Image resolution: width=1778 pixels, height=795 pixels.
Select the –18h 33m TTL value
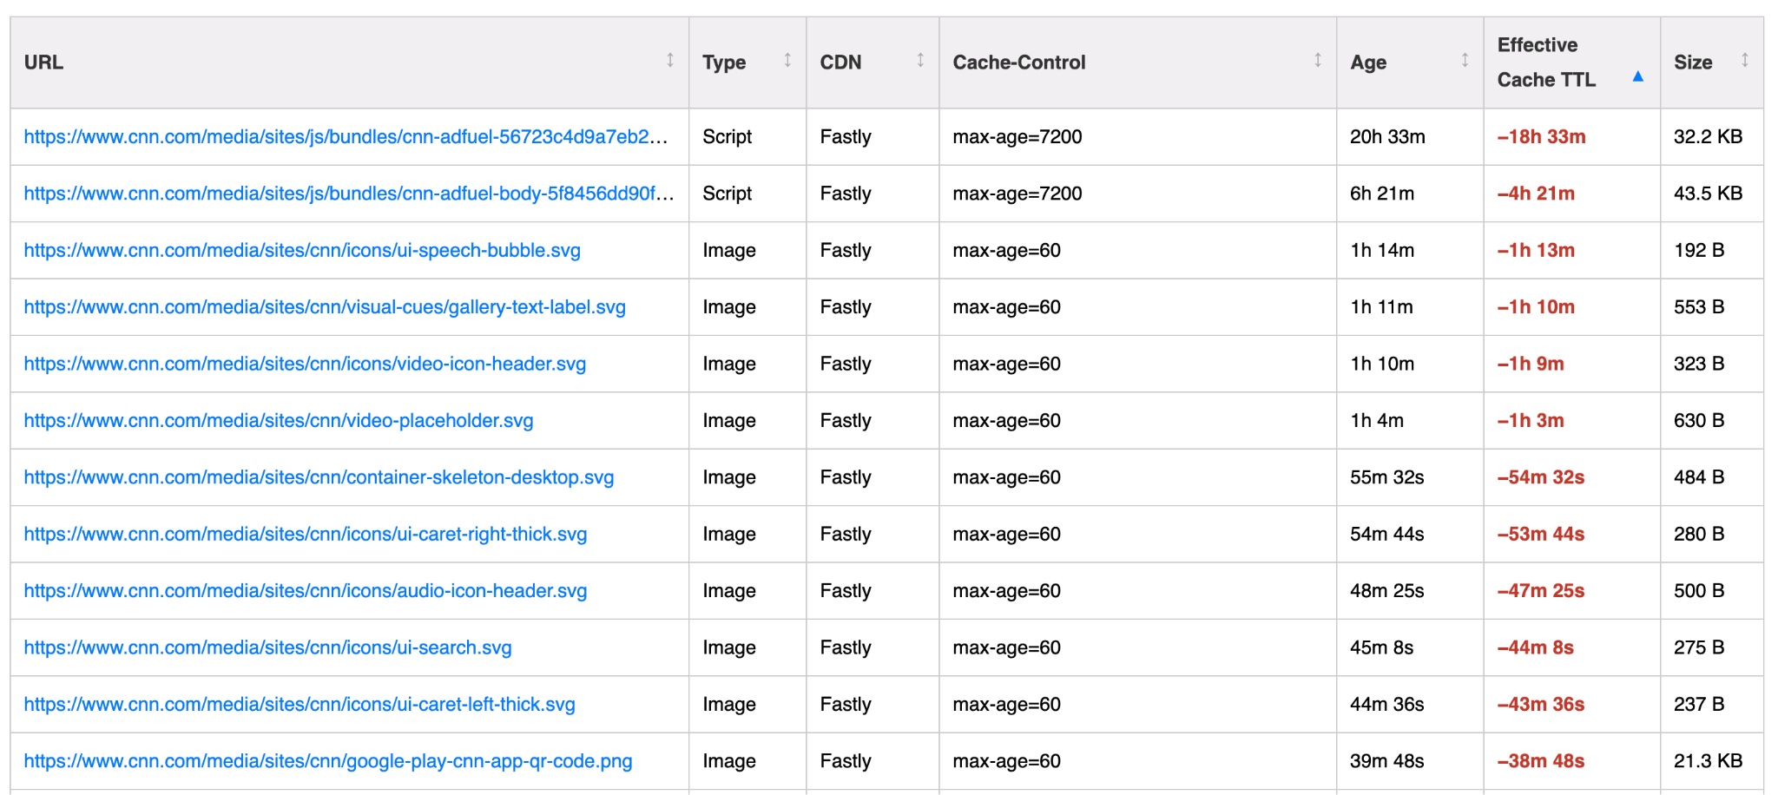1541,137
